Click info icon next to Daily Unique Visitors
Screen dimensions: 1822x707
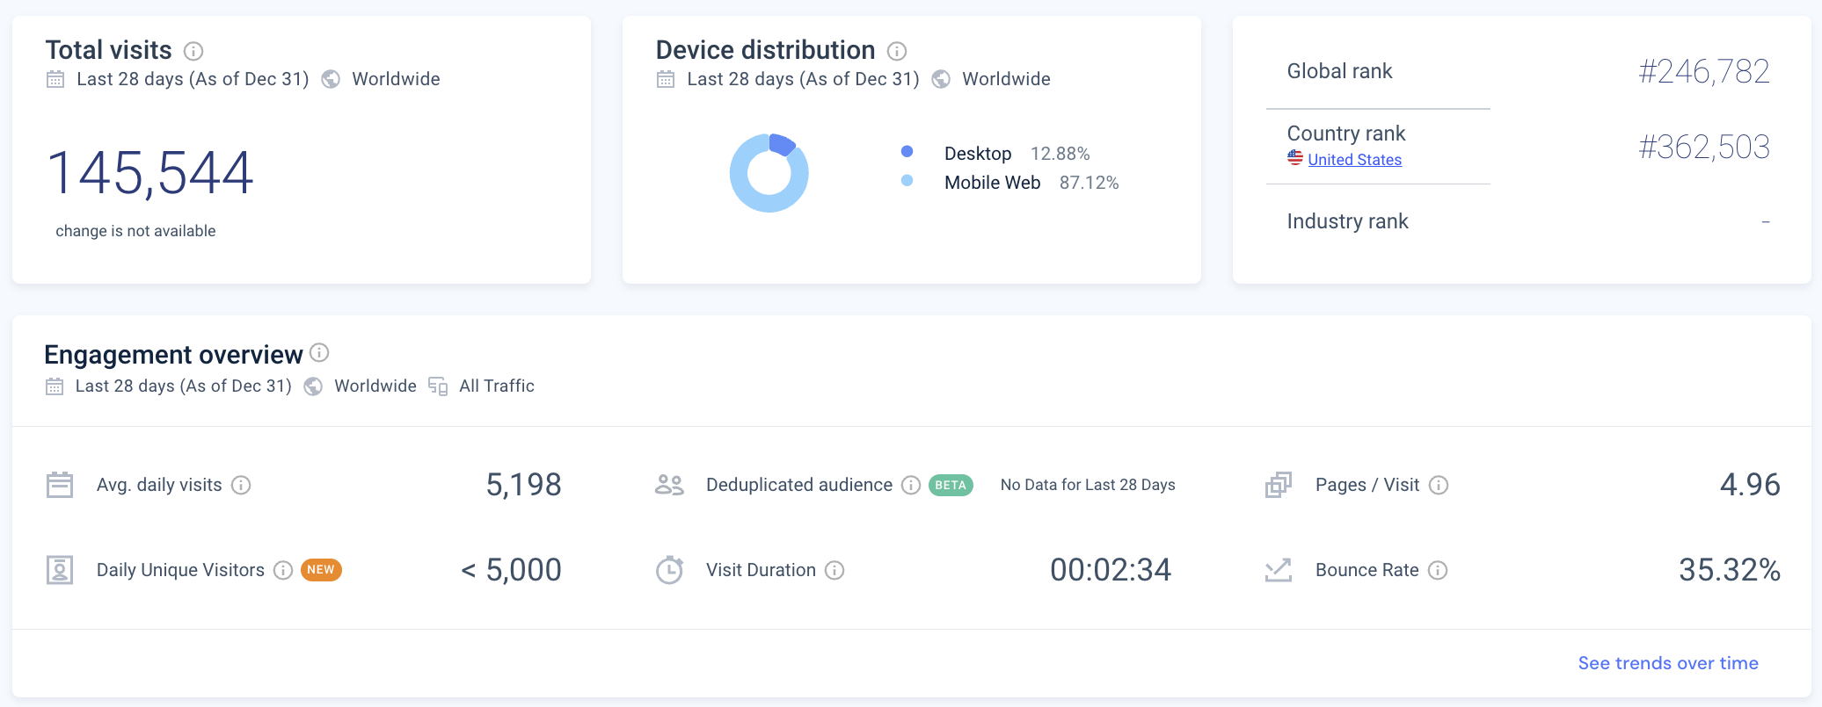pyautogui.click(x=283, y=570)
